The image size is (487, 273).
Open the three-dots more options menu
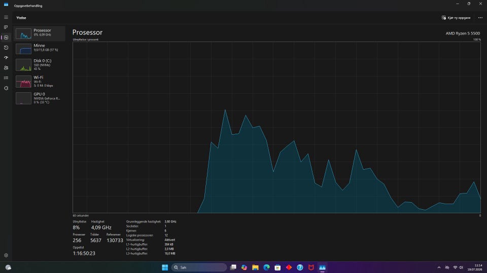480,18
